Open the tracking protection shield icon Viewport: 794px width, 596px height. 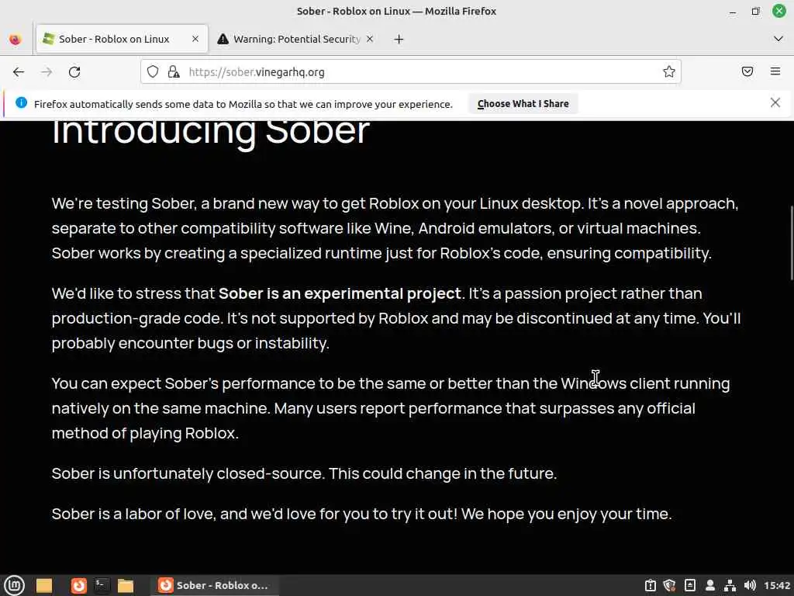click(153, 72)
